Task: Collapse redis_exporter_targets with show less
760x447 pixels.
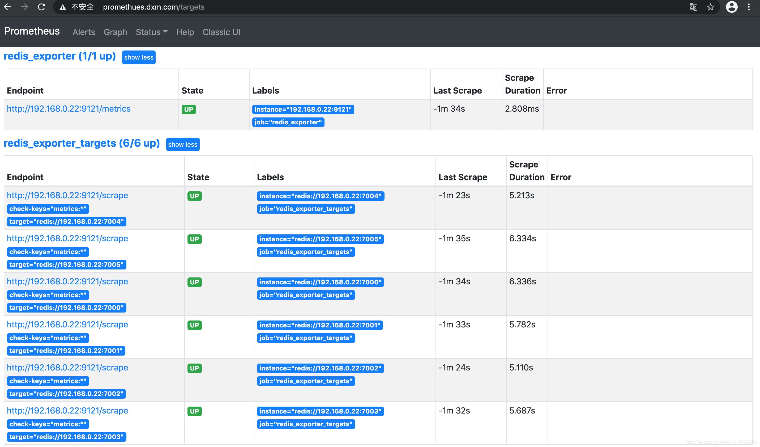Action: click(x=182, y=144)
